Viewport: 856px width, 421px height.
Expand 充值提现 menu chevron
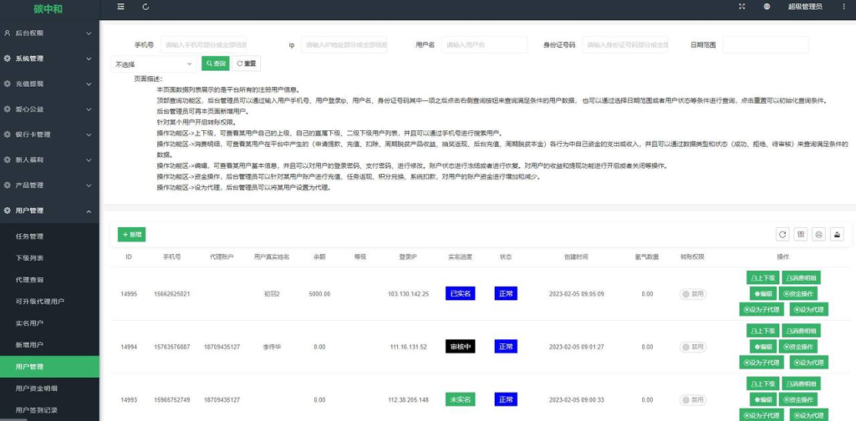(89, 84)
